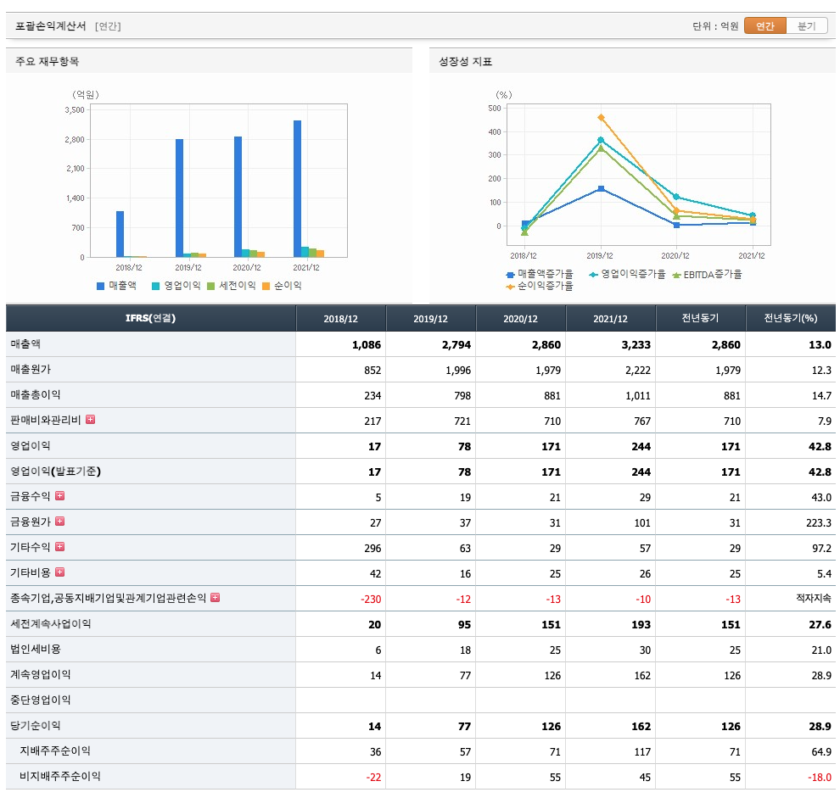Expand the 기타수익 row plus icon
840x798 pixels.
[x=60, y=547]
